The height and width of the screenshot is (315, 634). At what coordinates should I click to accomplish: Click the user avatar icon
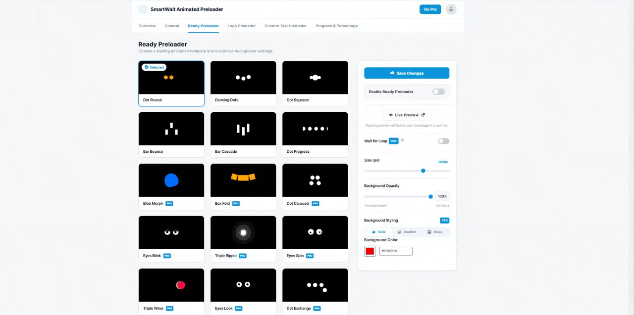[451, 9]
